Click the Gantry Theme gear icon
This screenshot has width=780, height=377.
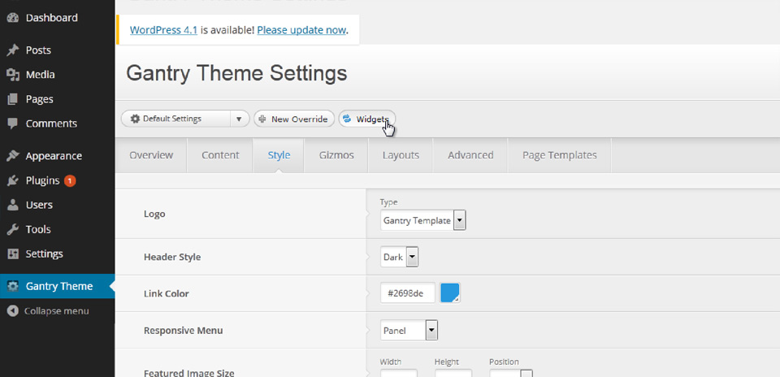(13, 286)
